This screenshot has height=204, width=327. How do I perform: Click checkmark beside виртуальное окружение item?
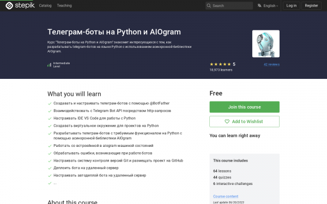point(50,126)
